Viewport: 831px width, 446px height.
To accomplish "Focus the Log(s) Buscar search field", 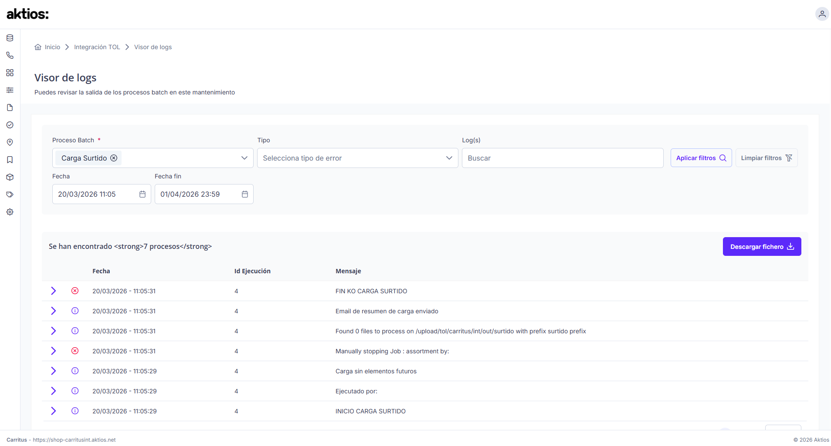I will 563,158.
